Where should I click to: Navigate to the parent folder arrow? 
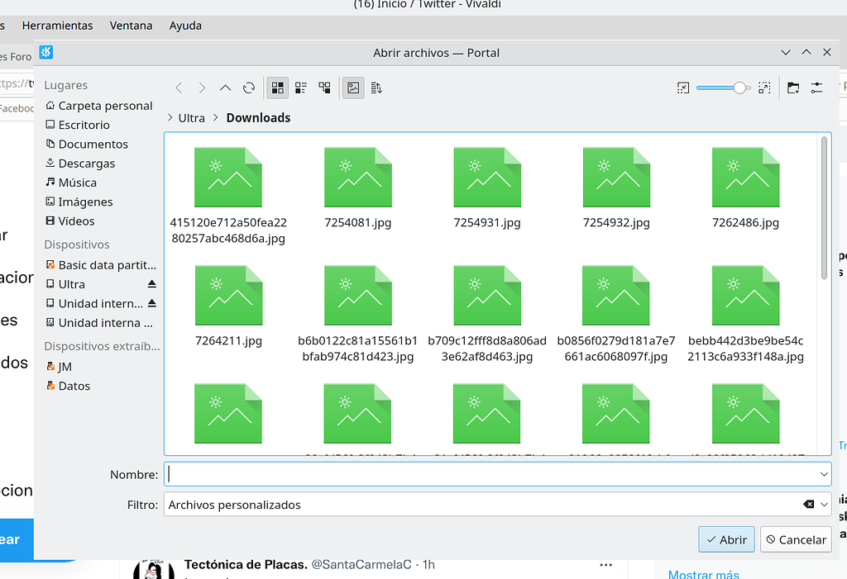225,88
